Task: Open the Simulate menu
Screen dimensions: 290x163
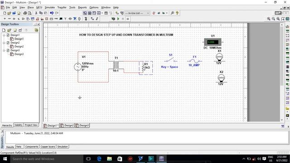Action: point(49,7)
